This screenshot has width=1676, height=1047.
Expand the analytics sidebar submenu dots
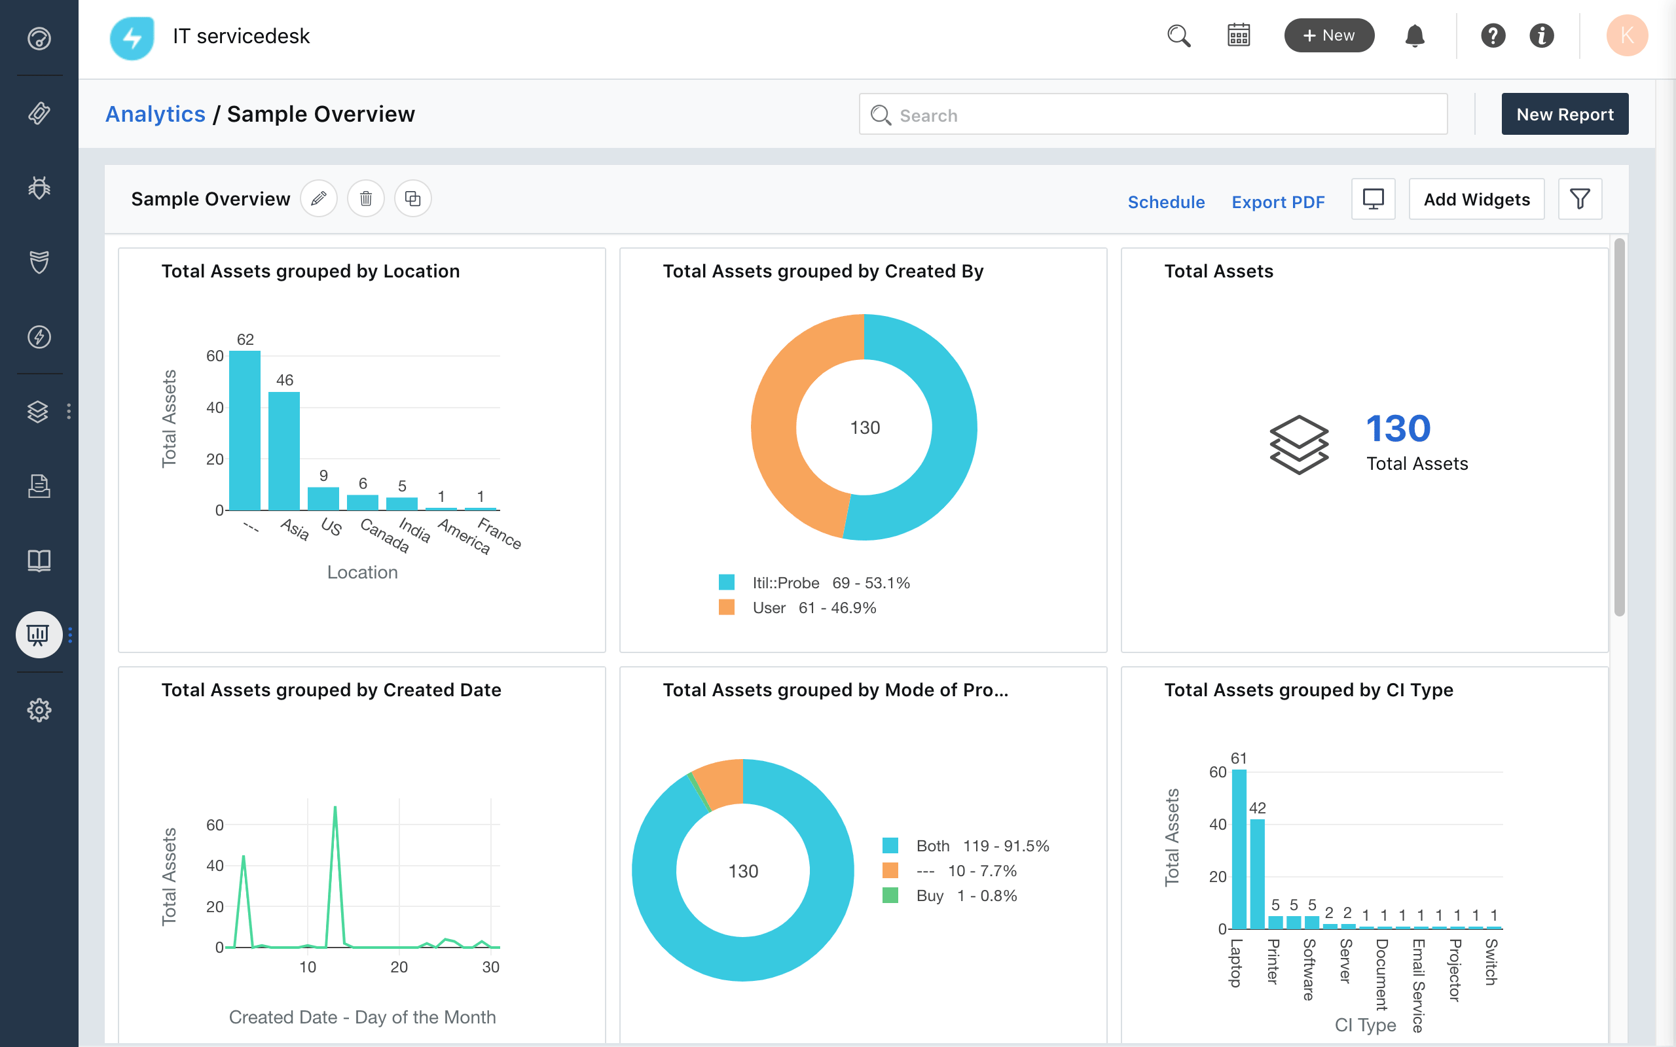[x=70, y=634]
